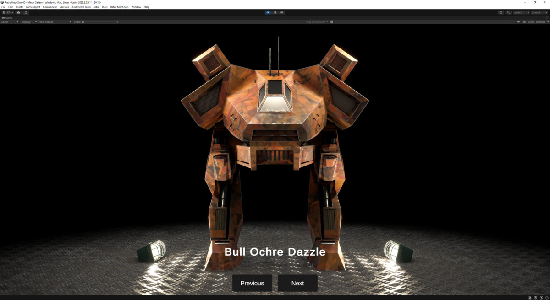Image resolution: width=550 pixels, height=300 pixels.
Task: Open the Retro Mech Sim menu
Action: pyautogui.click(x=119, y=7)
